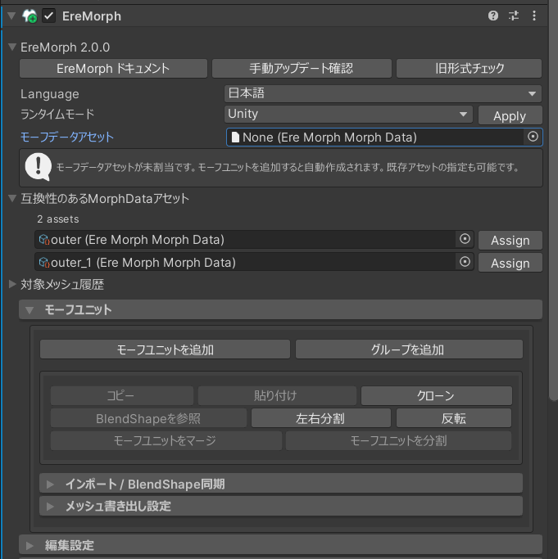Click the ランタイムモード label text

tap(57, 115)
